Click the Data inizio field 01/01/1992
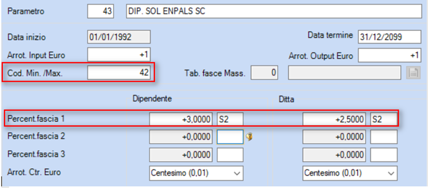Screen dimensions: 428x188 point(119,37)
